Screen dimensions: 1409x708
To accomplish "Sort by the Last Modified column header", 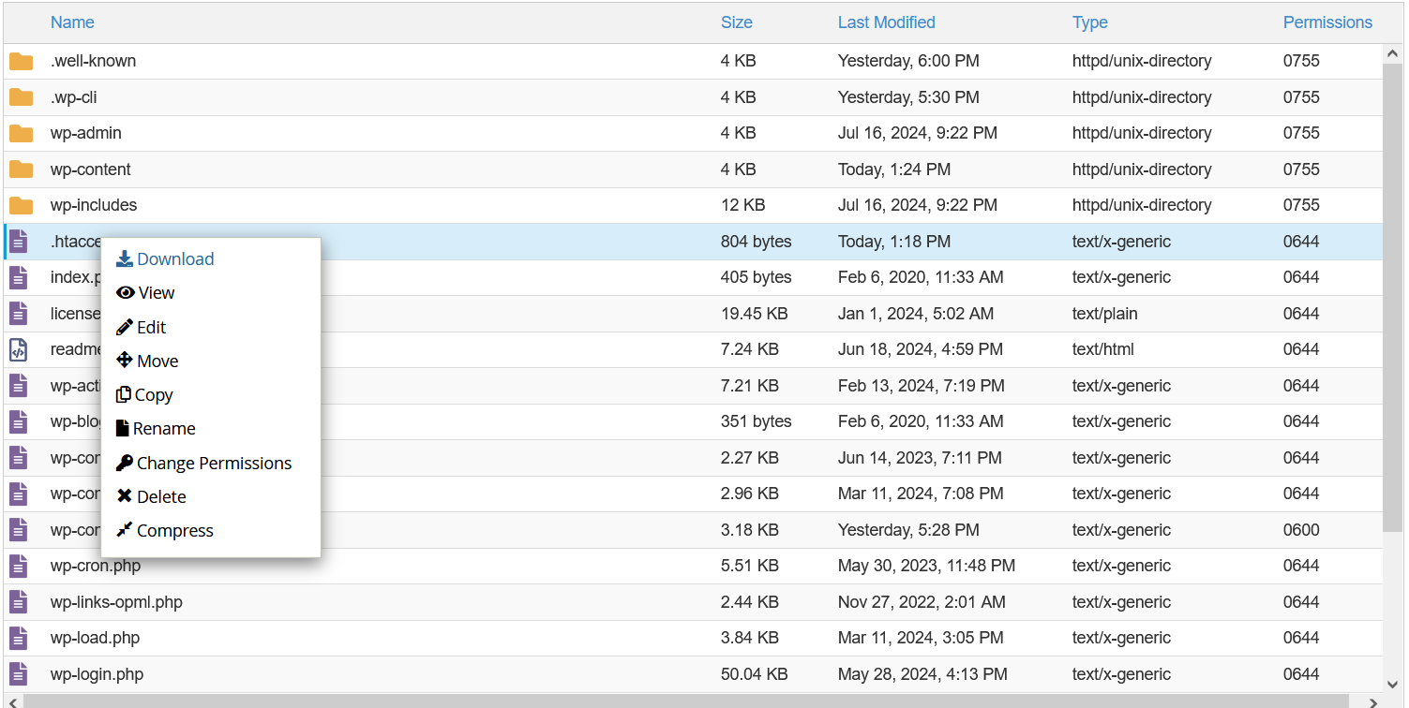I will tap(887, 22).
